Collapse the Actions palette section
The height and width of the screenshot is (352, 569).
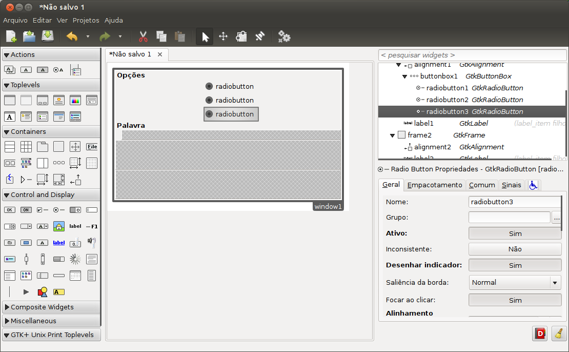(x=51, y=55)
